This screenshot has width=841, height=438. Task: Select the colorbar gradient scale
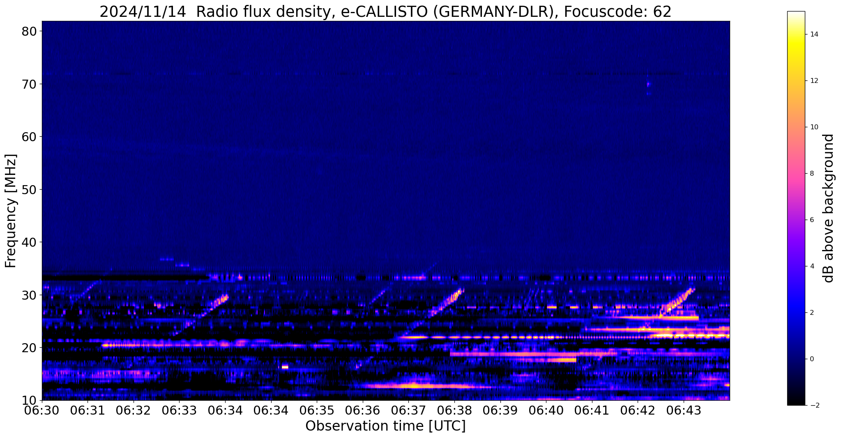796,208
